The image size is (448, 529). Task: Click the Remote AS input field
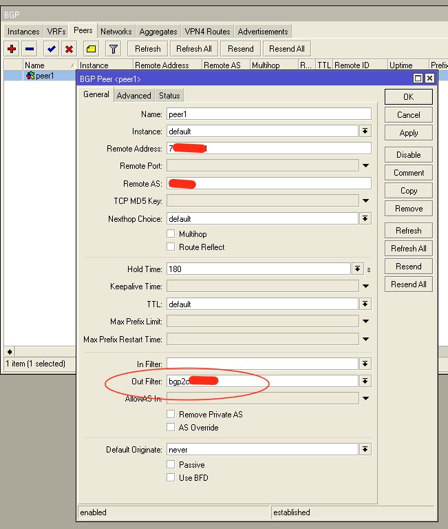269,183
